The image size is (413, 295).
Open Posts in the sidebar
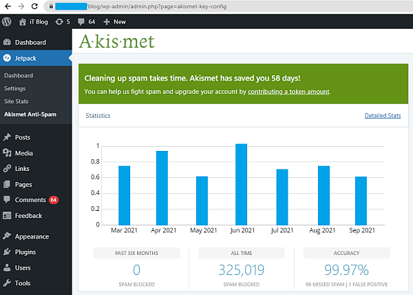click(23, 137)
